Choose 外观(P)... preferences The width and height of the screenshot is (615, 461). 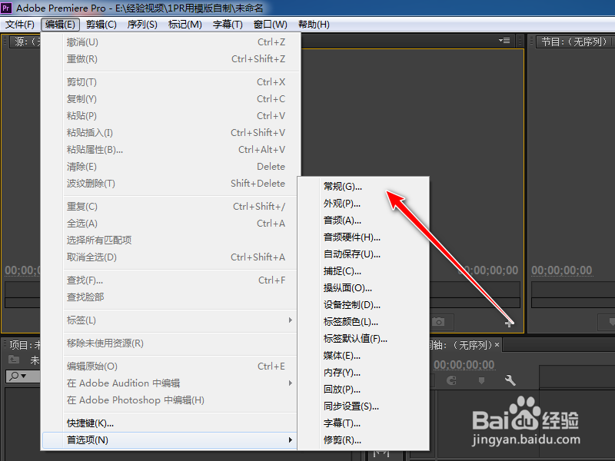pos(363,204)
